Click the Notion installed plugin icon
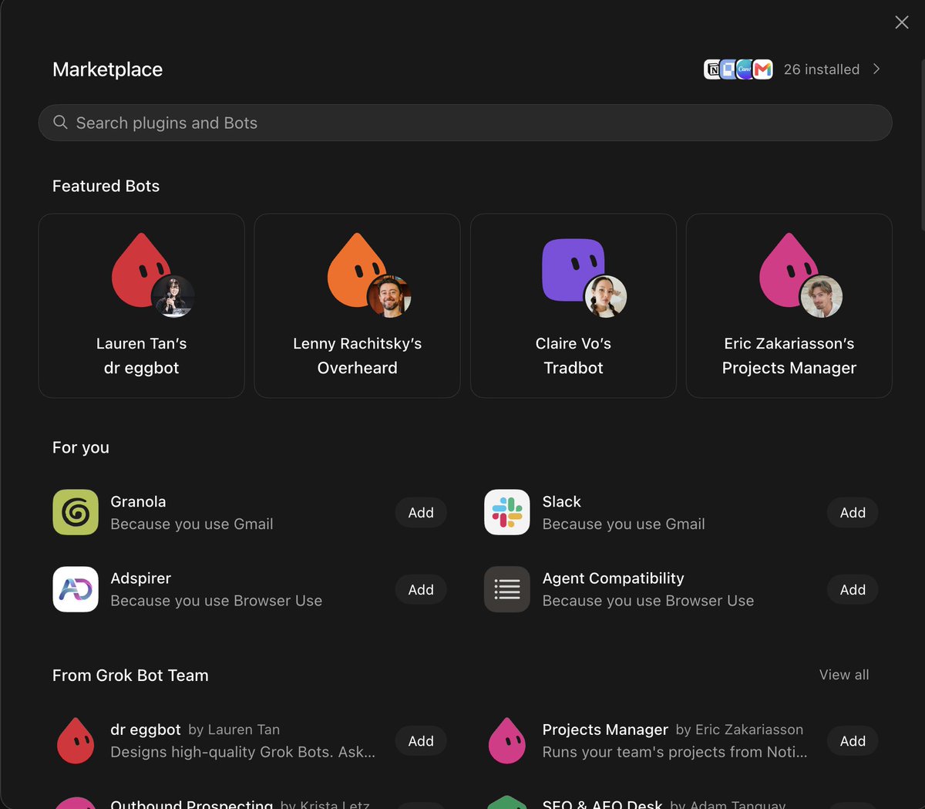 [x=712, y=69]
